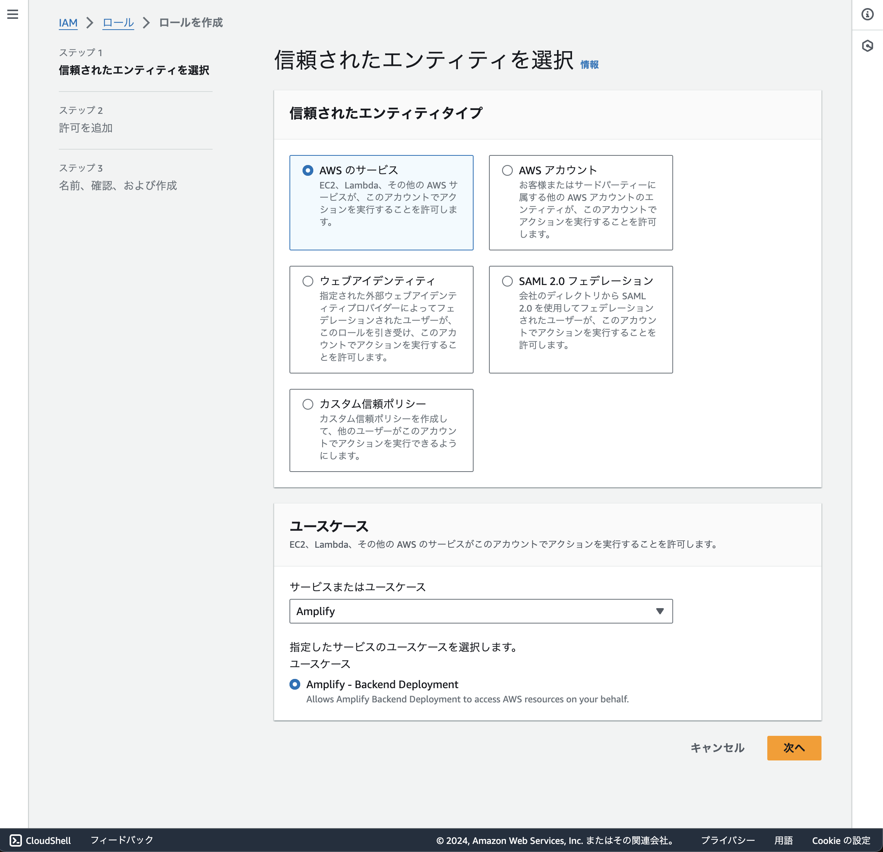The height and width of the screenshot is (852, 883).
Task: Click the 情報 link next to the page title
Action: 589,65
